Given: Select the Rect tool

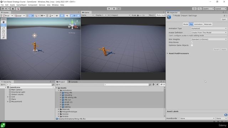Looking at the screenshot, I should [4, 34].
